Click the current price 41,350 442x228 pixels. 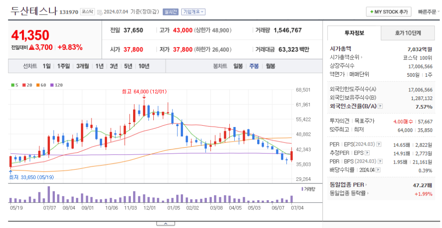click(30, 35)
